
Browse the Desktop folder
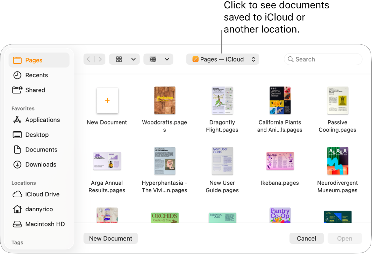pos(37,135)
